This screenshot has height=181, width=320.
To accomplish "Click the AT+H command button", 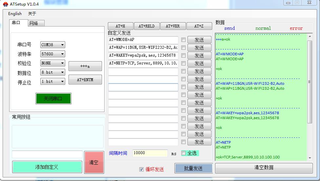I will 120,26.
